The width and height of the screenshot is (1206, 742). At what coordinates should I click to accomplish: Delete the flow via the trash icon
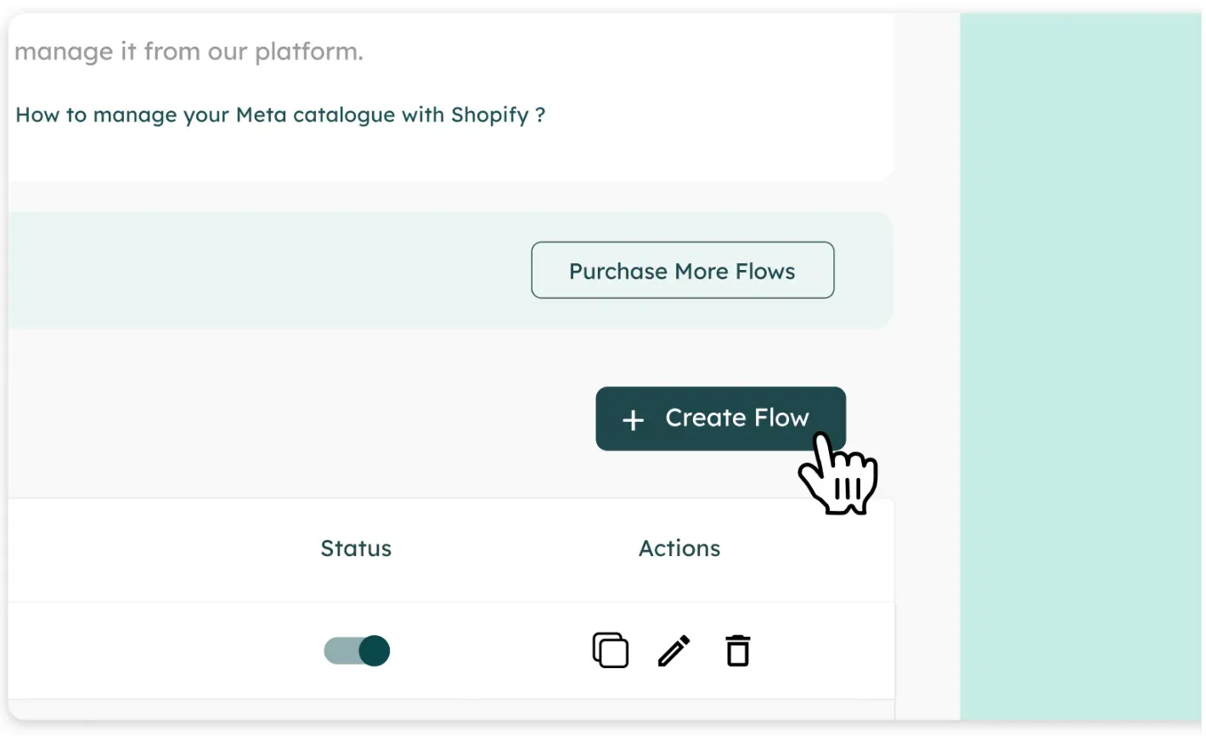click(x=738, y=651)
